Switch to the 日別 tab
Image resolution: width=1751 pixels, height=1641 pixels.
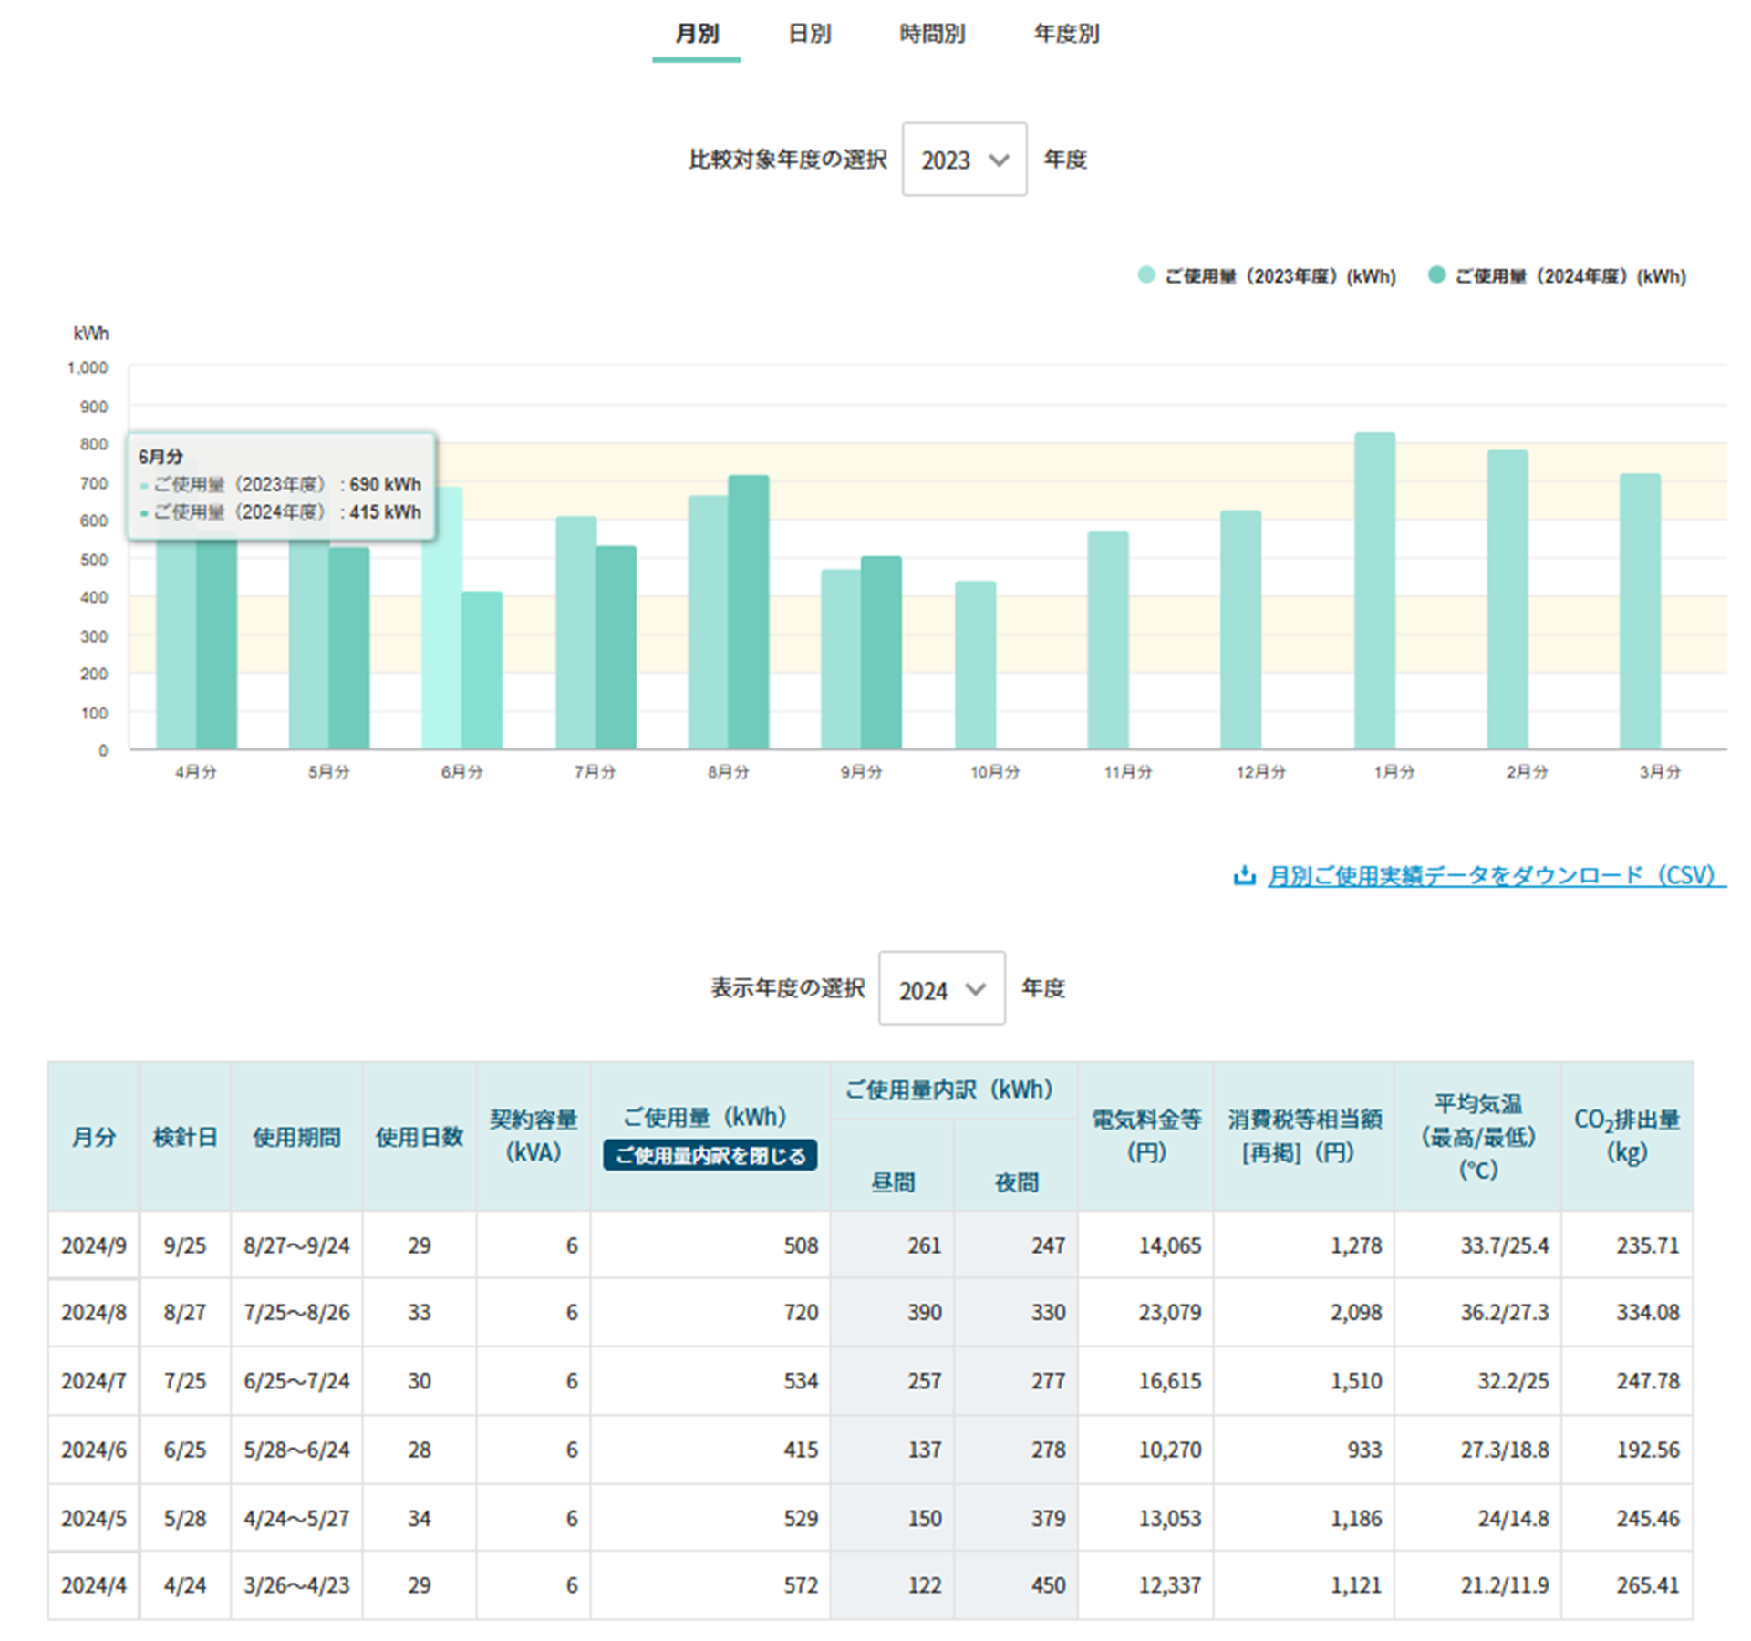coord(809,35)
